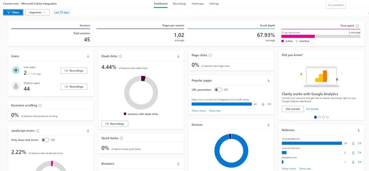Open Recordings for Distinct users
369x171 pixels.
[74, 87]
